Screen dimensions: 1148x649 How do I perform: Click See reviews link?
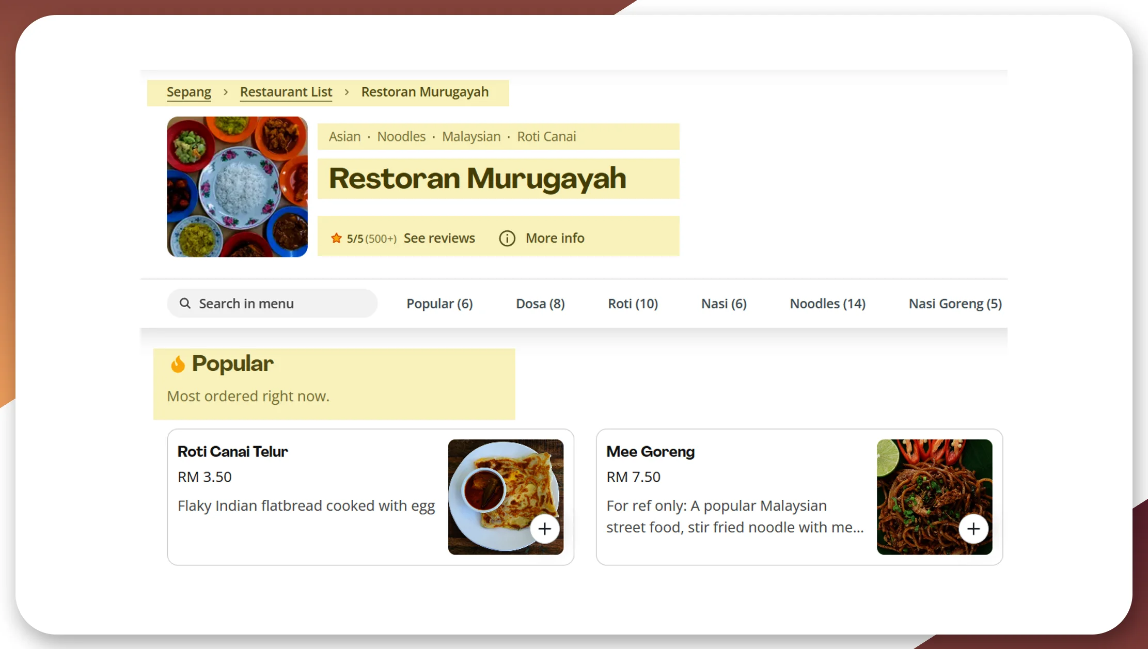[x=439, y=238]
